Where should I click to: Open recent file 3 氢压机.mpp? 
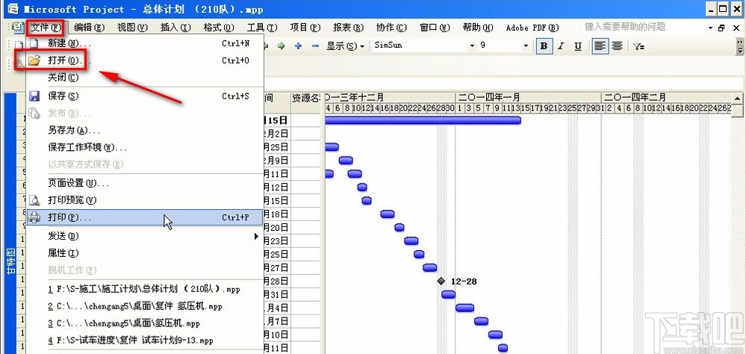(145, 323)
